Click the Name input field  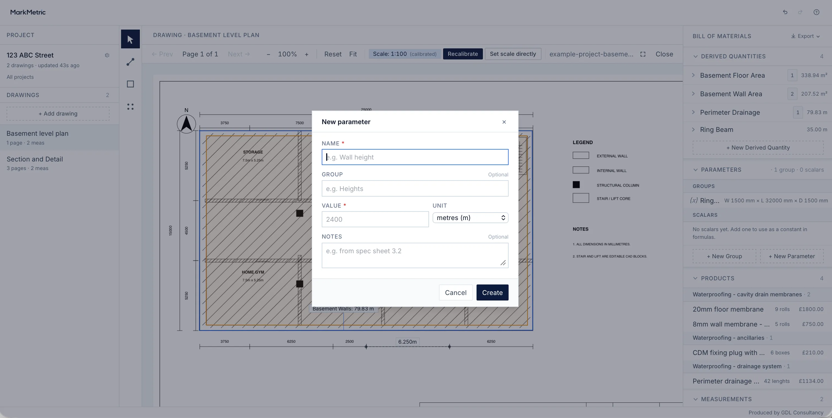point(415,157)
